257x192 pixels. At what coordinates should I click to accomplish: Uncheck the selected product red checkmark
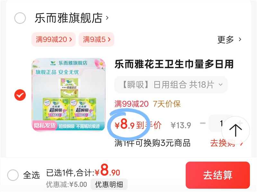[x=20, y=95]
